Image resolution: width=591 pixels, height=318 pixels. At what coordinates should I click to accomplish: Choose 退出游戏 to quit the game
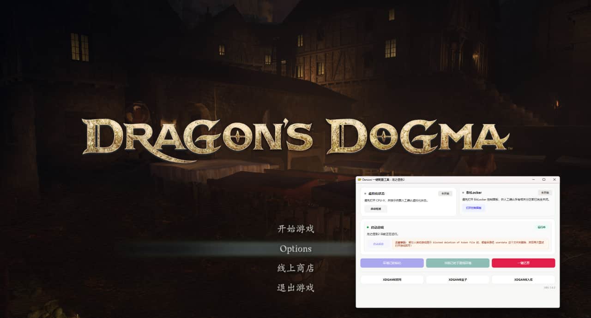click(x=295, y=288)
